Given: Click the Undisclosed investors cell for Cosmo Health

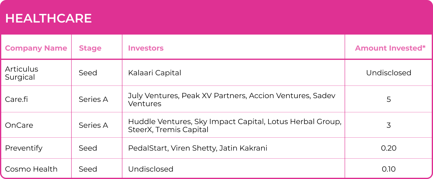Looking at the screenshot, I should [x=151, y=169].
